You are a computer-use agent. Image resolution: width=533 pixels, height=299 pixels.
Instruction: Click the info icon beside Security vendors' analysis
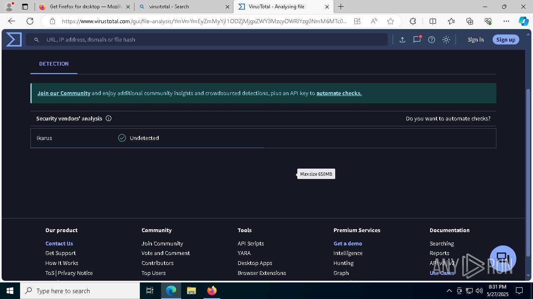109,118
